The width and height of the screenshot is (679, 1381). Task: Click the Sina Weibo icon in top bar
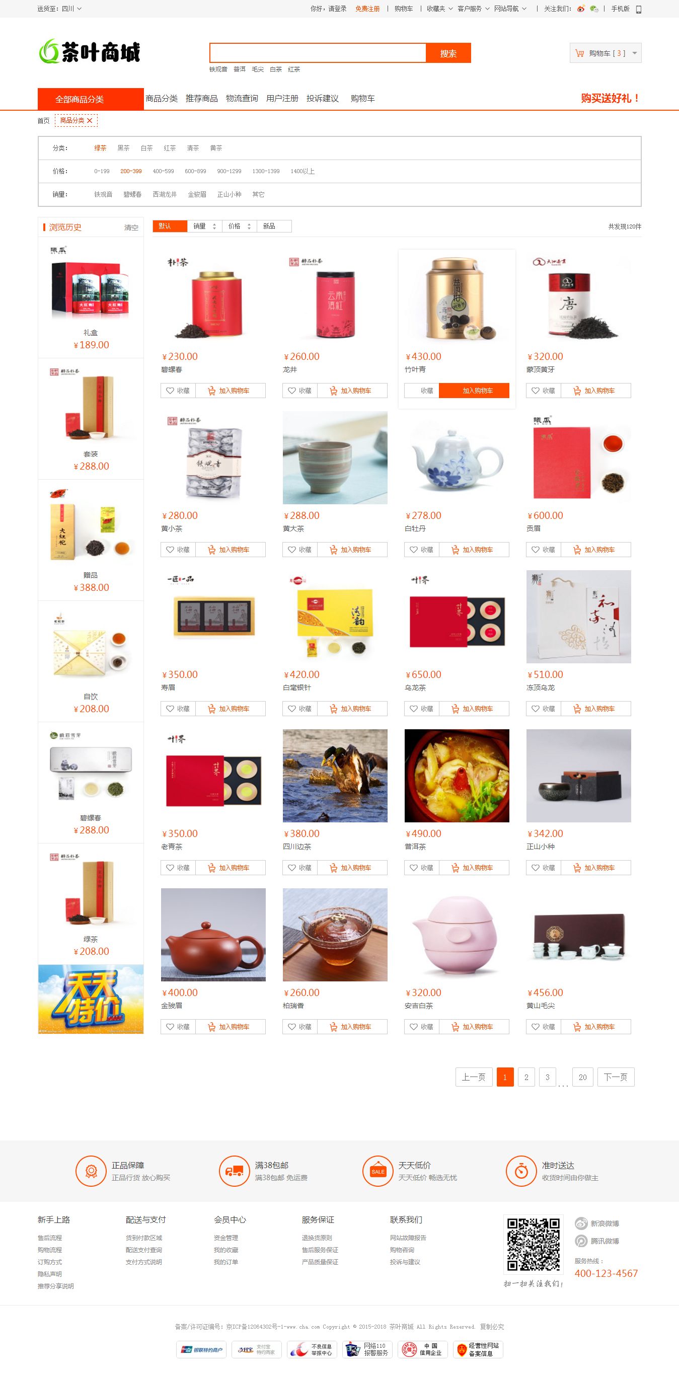[x=581, y=9]
